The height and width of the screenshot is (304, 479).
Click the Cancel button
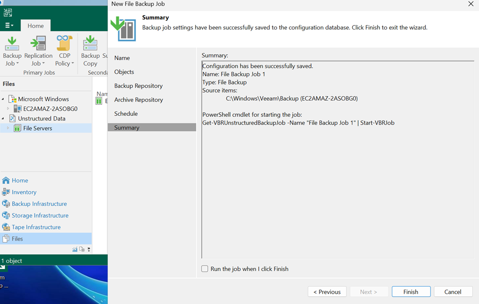[453, 291]
